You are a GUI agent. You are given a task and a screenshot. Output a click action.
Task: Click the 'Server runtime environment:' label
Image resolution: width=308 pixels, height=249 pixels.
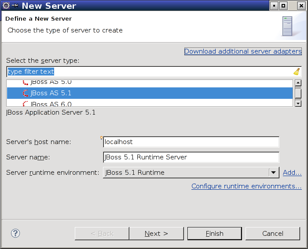click(53, 173)
